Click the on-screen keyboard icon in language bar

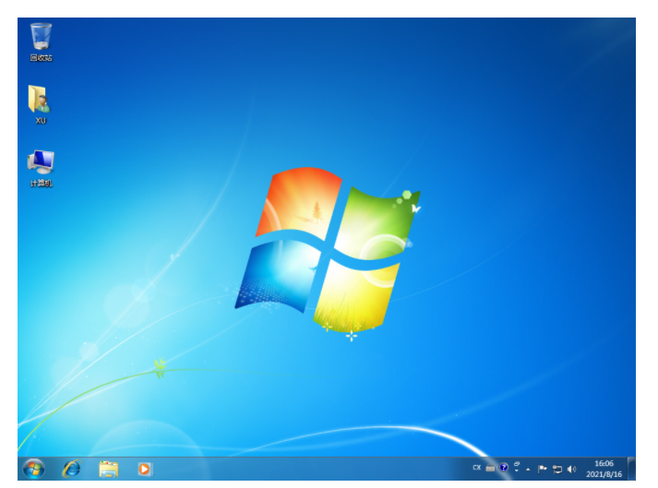[491, 469]
